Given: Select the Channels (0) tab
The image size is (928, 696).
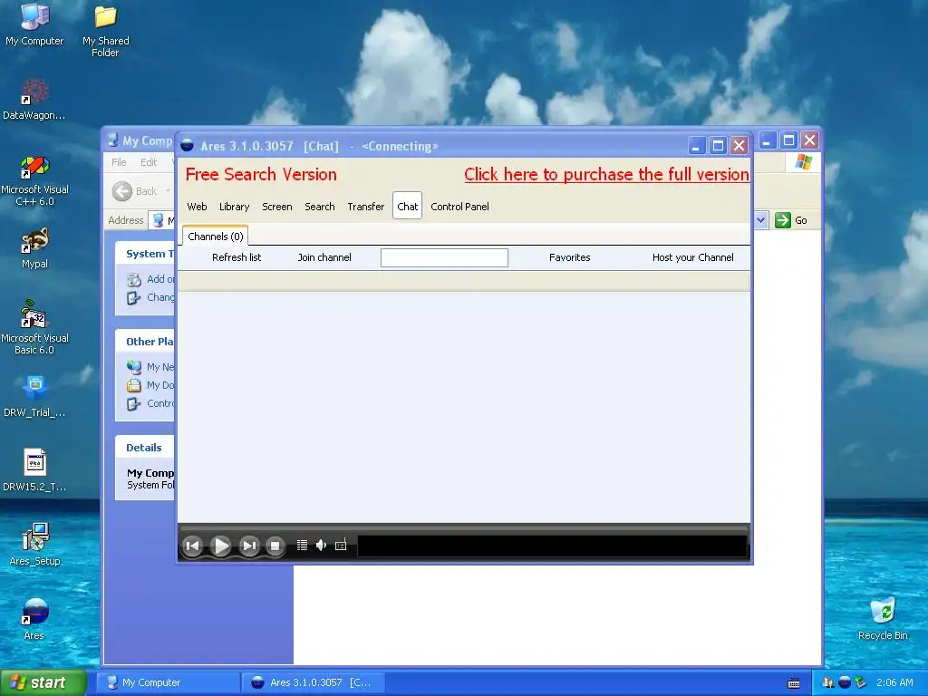Looking at the screenshot, I should pyautogui.click(x=216, y=237).
